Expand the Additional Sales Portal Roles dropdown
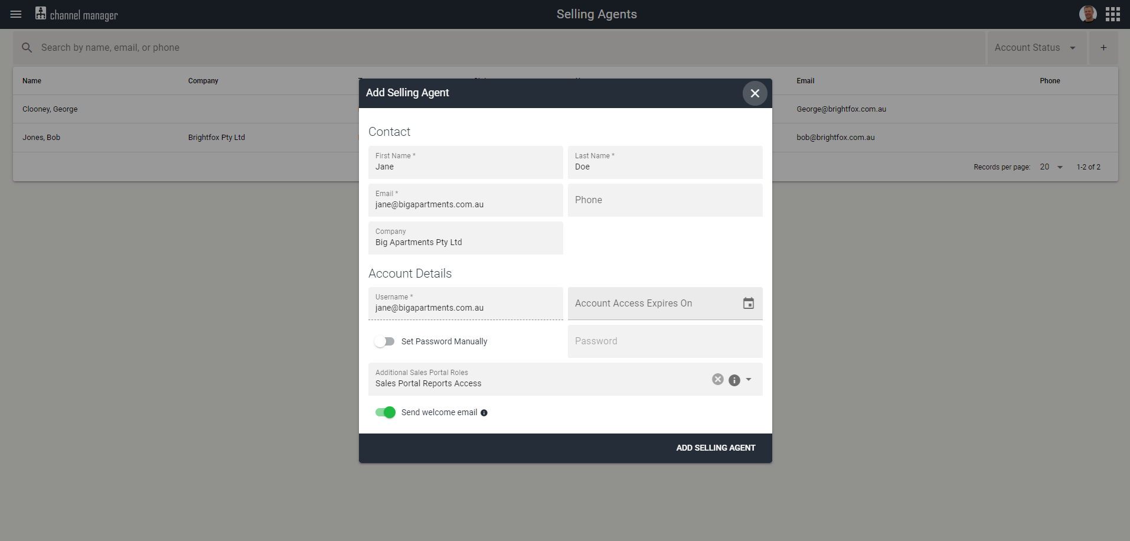Screen dimensions: 1130x541 point(749,380)
